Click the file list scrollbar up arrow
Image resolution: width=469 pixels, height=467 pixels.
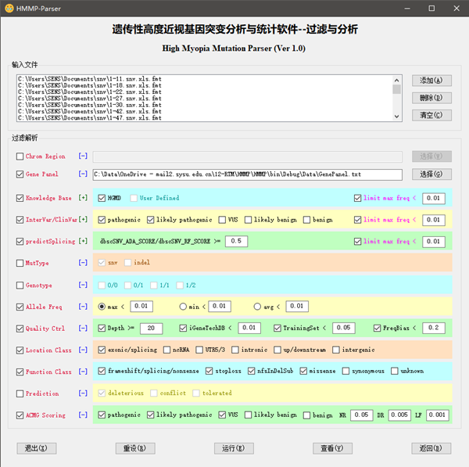click(396, 81)
